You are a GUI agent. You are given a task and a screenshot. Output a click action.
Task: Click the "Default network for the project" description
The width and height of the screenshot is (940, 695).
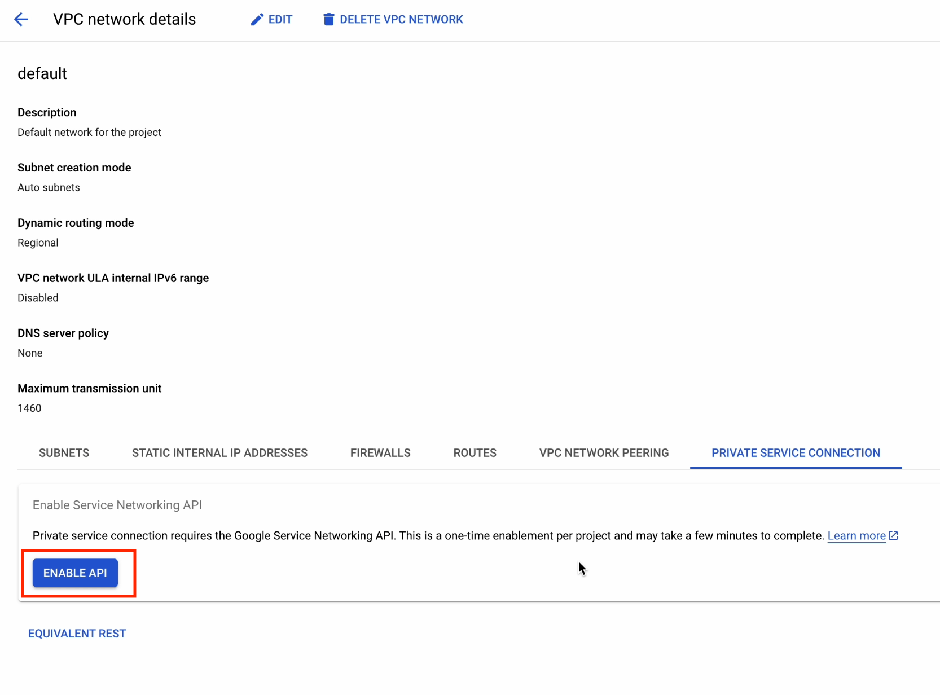tap(89, 133)
